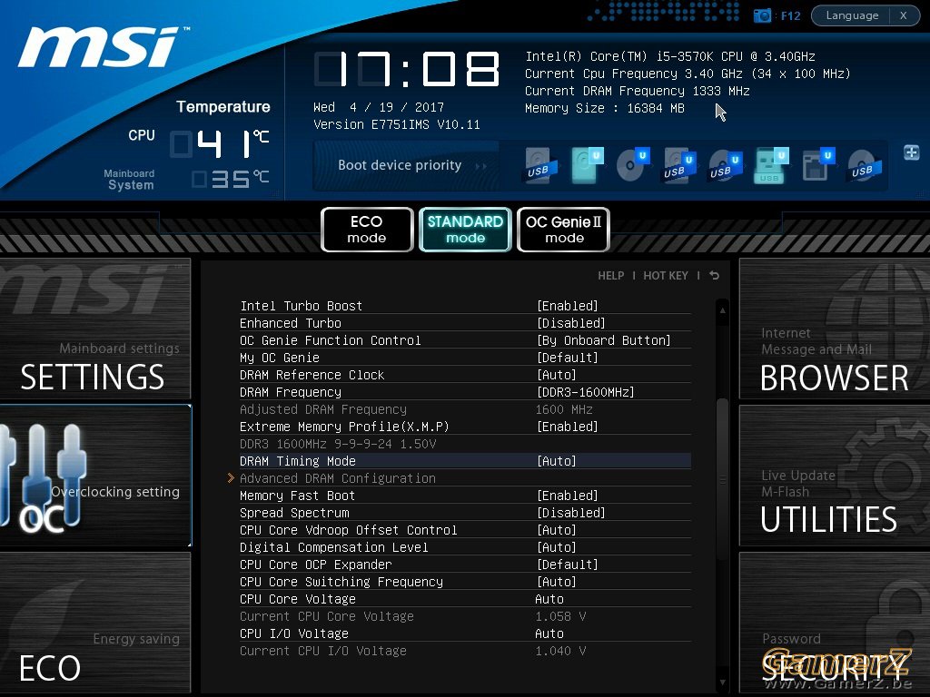Toggle Extreme Memory Profile (X.M.P) Enabled value
Screen dimensions: 930x697
coord(567,427)
